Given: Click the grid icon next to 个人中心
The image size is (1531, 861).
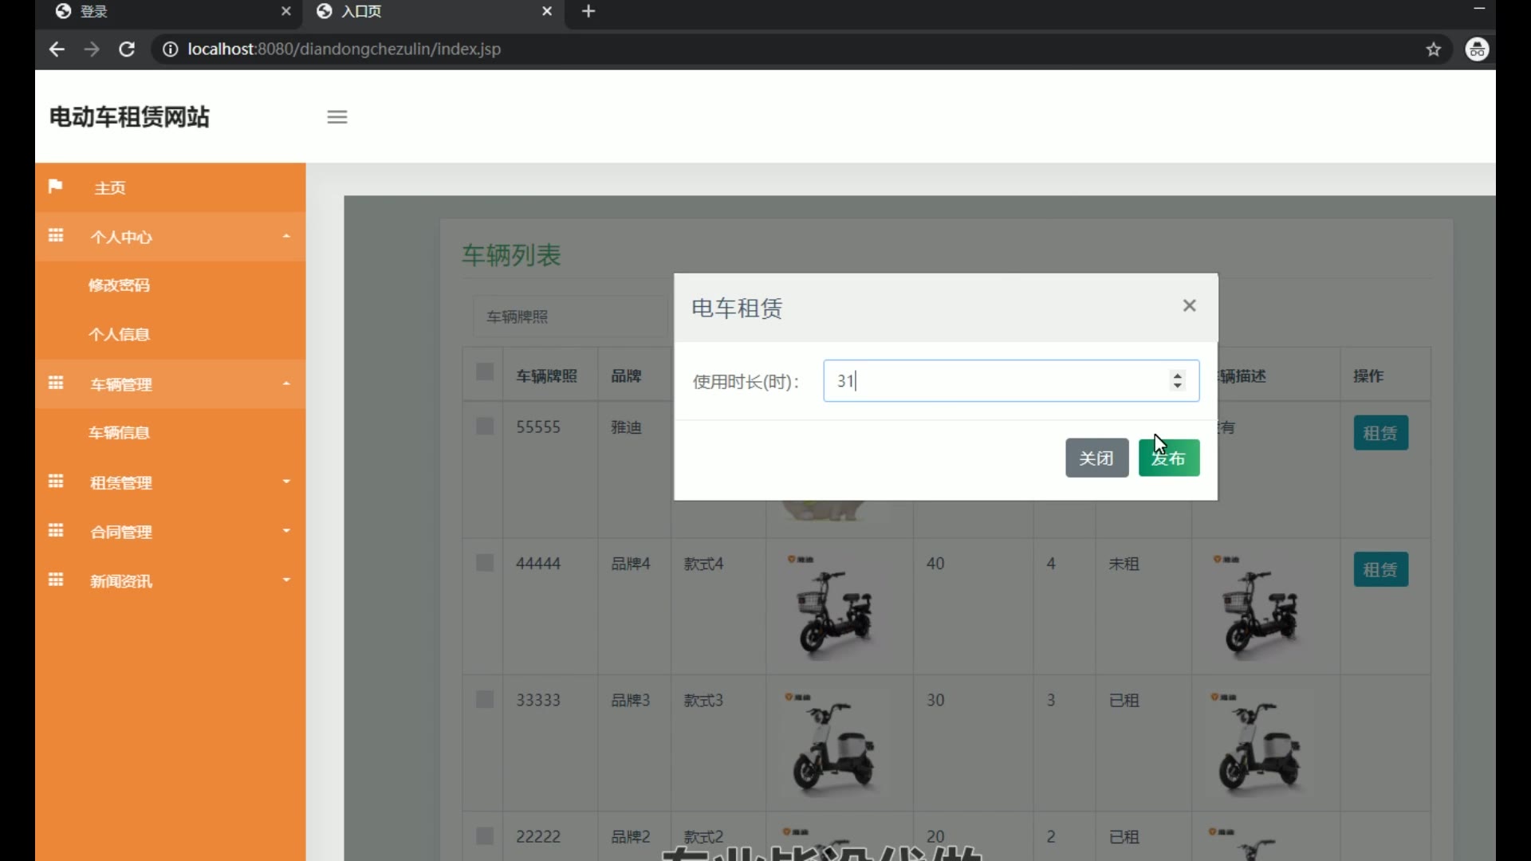Looking at the screenshot, I should click(x=56, y=235).
